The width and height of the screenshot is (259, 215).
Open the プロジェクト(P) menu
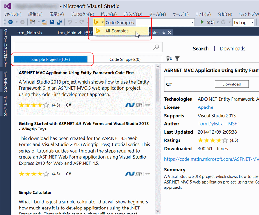[x=82, y=14]
